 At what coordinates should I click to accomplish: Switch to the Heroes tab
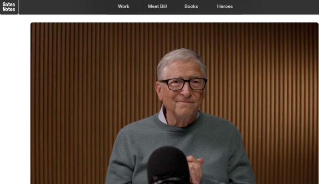[x=225, y=6]
